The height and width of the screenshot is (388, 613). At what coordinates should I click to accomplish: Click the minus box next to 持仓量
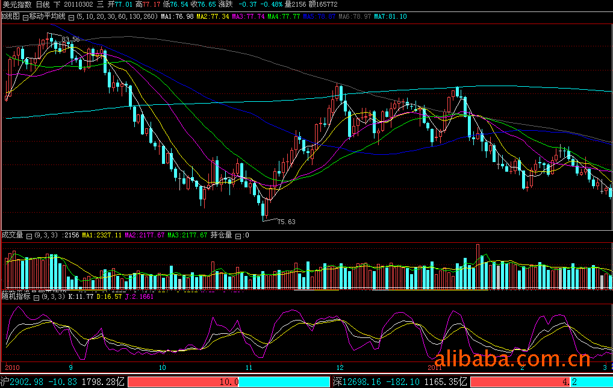tap(237, 236)
